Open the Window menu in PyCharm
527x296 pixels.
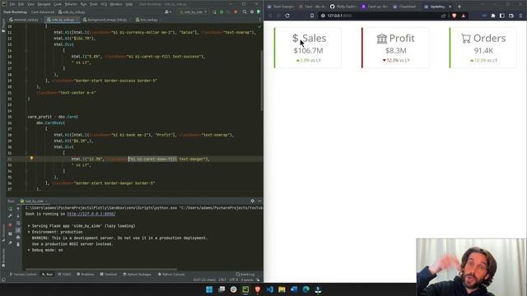[116, 4]
